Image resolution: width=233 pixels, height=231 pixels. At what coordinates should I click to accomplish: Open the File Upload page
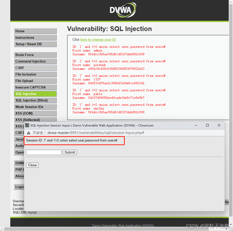(x=35, y=81)
